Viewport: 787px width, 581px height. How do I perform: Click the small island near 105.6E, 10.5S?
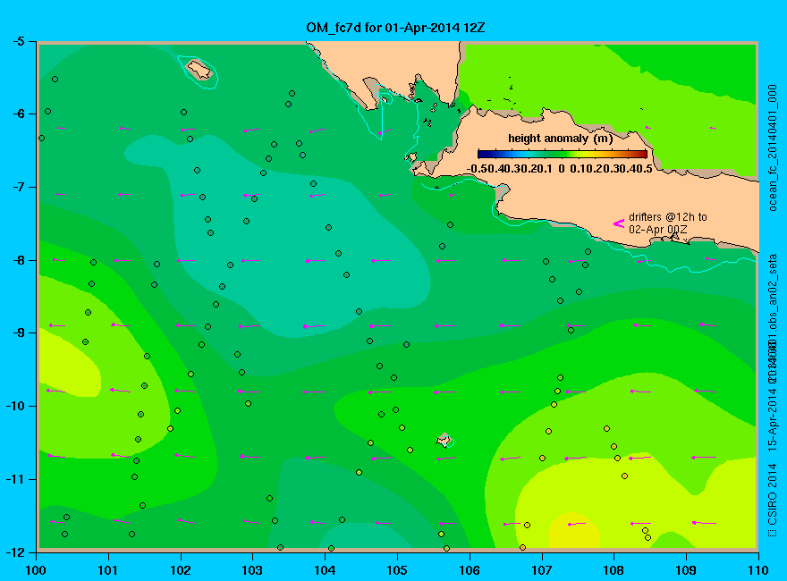(x=444, y=440)
